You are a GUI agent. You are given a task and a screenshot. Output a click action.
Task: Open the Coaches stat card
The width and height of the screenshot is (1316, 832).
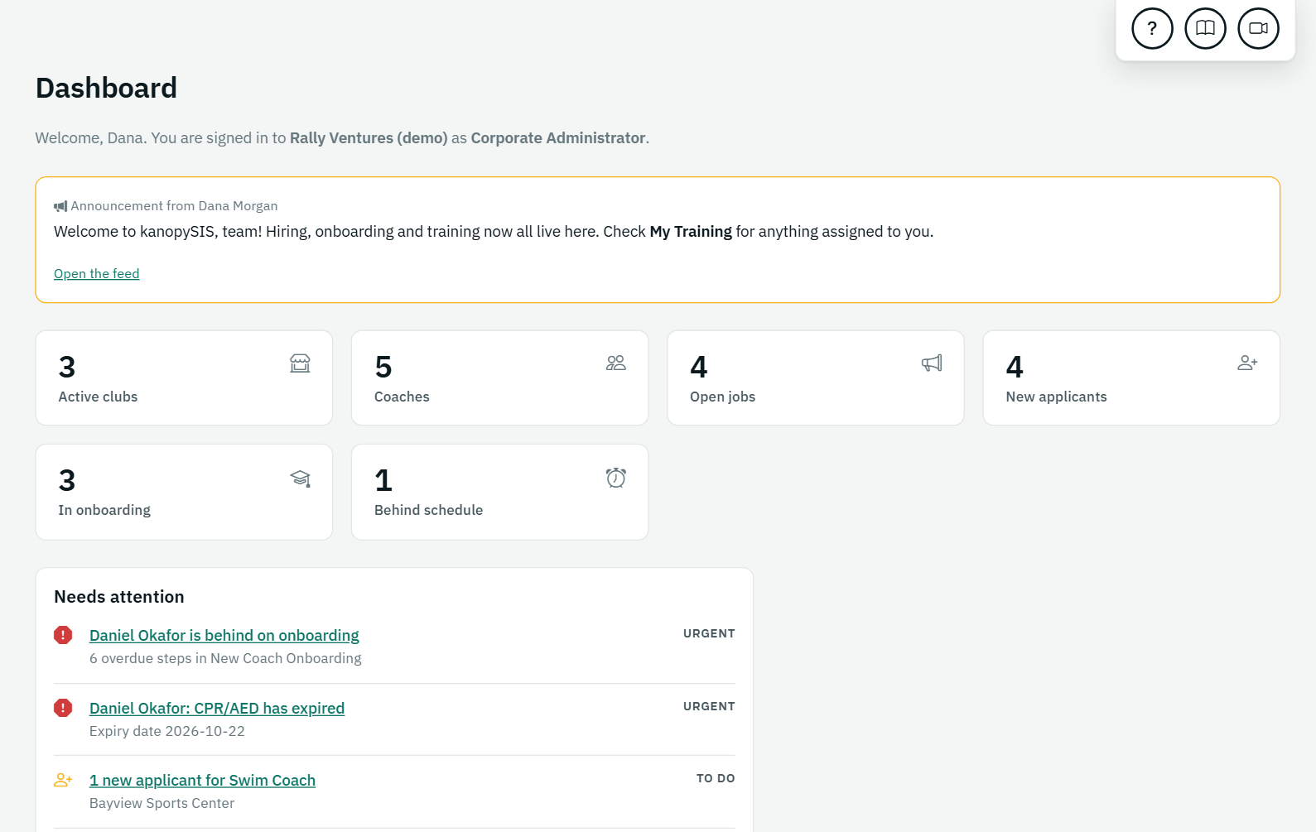pos(499,378)
